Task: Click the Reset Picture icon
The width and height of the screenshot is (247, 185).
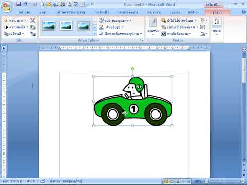Action: click(x=32, y=34)
